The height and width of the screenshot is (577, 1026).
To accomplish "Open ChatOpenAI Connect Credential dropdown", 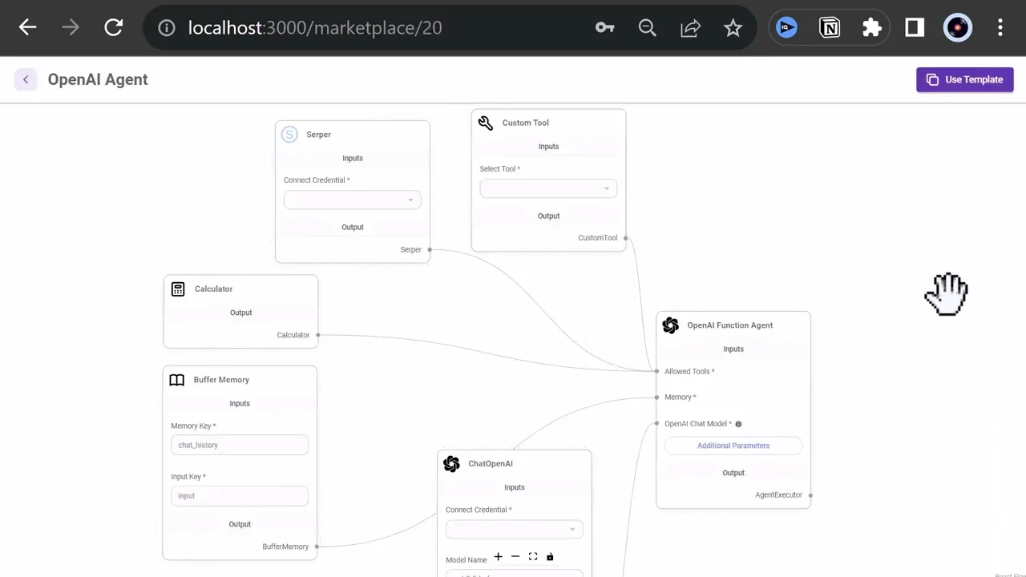I will click(x=515, y=529).
